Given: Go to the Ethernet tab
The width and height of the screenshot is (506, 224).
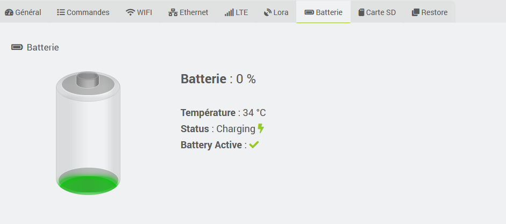Looking at the screenshot, I should click(194, 12).
